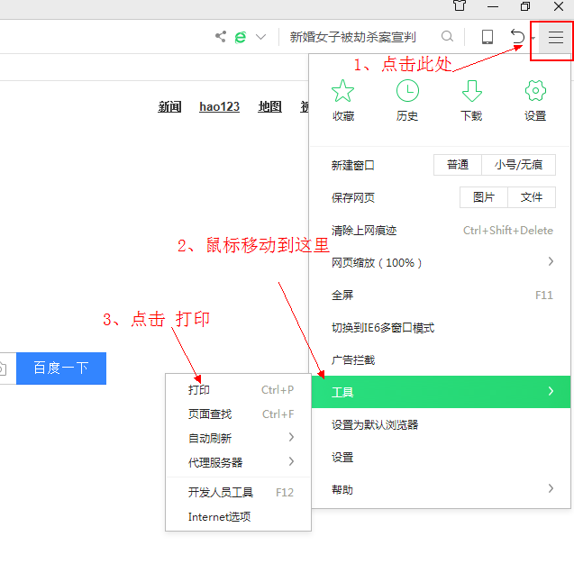Click the search box with 新婚女子被劫杀案宣判

[x=360, y=37]
